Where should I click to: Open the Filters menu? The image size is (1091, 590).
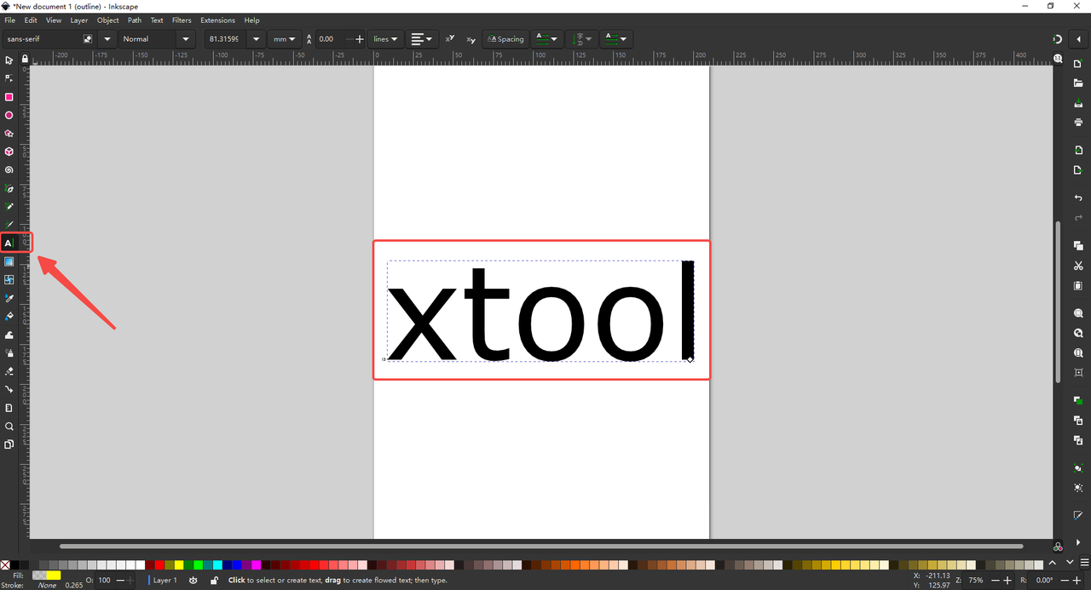[x=182, y=20]
